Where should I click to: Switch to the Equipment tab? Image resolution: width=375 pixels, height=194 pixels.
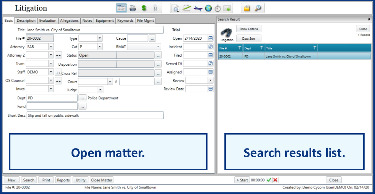[105, 20]
